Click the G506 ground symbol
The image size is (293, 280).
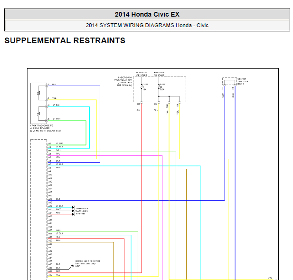point(73,266)
